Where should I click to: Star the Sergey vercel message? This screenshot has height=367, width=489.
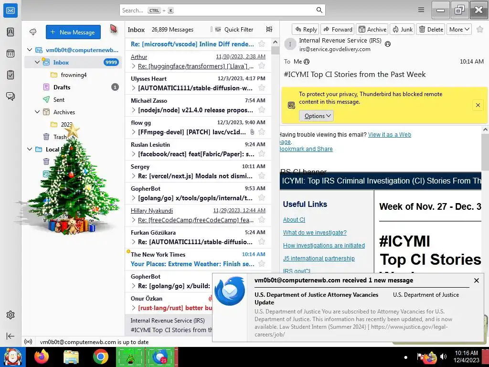[x=262, y=176]
